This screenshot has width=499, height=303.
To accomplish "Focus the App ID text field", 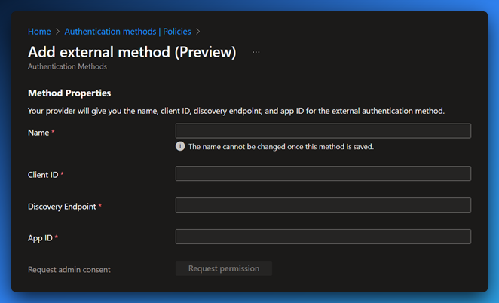I will [323, 237].
